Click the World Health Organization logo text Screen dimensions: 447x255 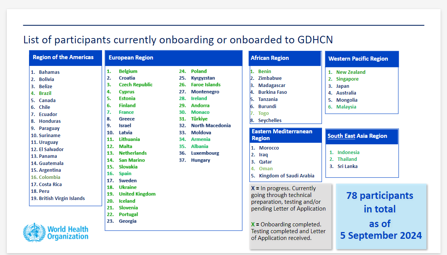(68, 233)
